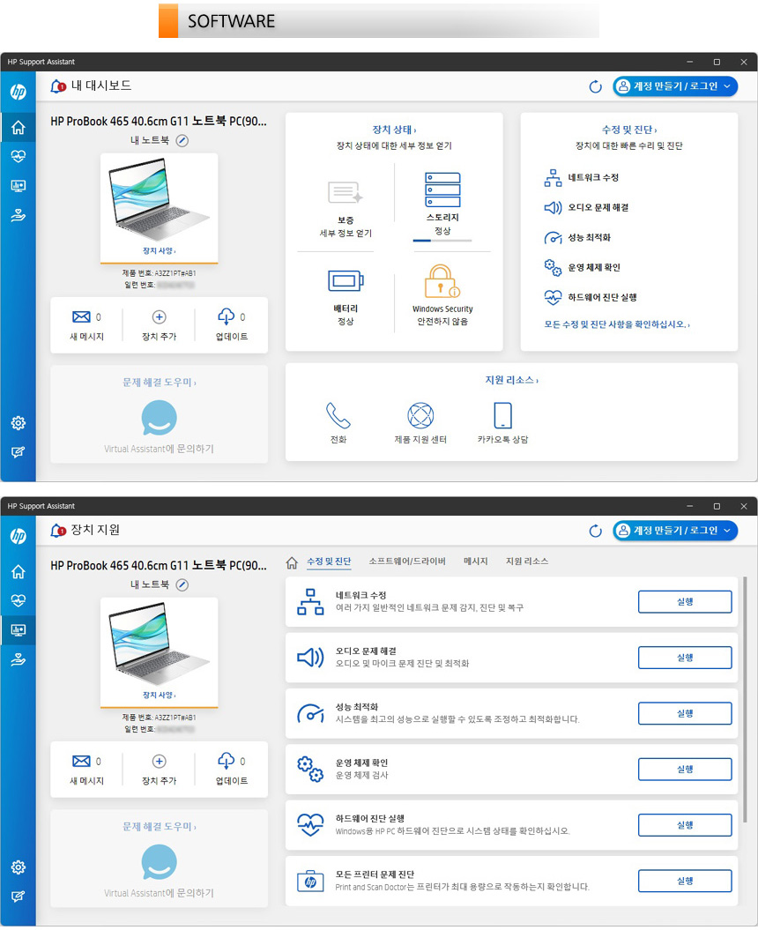Screen dimensions: 758x930
Task: Open 업데이트 cloud icon in the 장치 지원 window
Action: pyautogui.click(x=226, y=761)
